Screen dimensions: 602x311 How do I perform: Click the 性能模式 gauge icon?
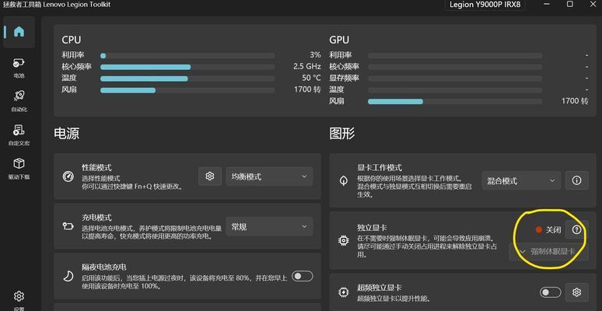tap(68, 176)
